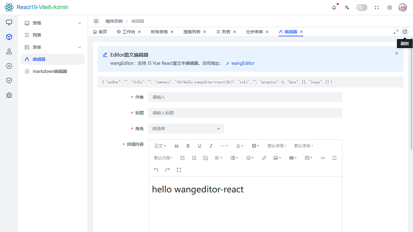Open 列表 in the sidebar

pyautogui.click(x=53, y=35)
